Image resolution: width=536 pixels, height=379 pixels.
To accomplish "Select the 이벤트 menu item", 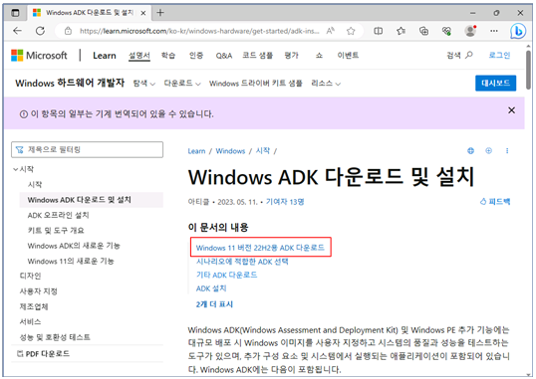I will tap(348, 56).
